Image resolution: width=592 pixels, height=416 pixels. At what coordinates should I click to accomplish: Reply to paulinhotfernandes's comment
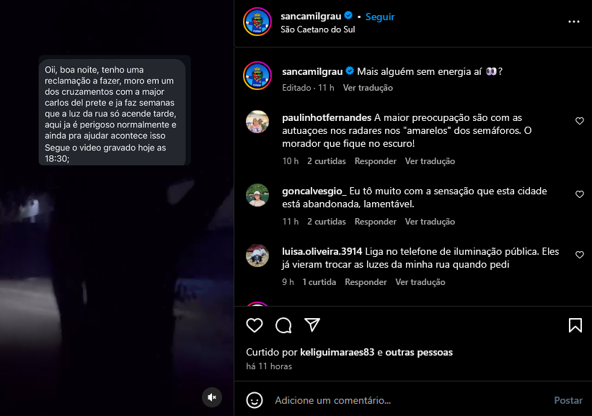point(375,161)
